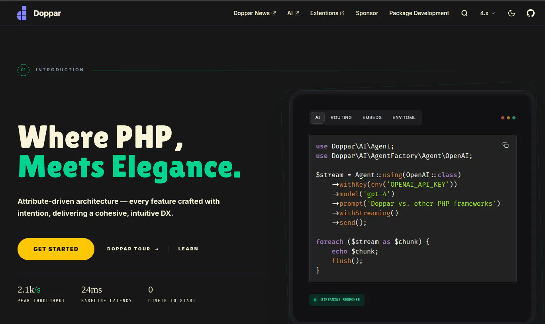
Task: Open the GitHub repository icon
Action: point(531,13)
